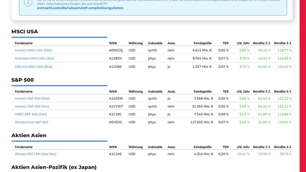Image resolution: width=306 pixels, height=172 pixels.
Task: Open the Invesco S&P 500 (Dist) fund
Action: tap(32, 98)
